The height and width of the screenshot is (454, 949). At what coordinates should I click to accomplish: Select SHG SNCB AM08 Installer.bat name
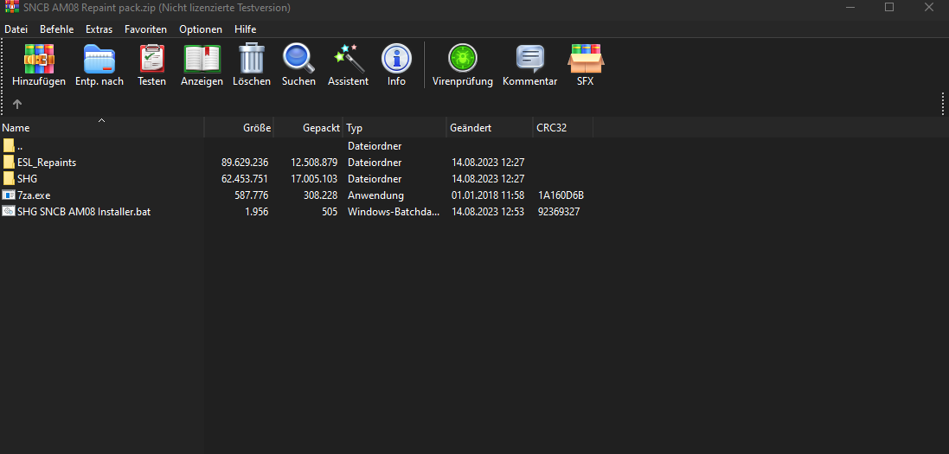84,211
